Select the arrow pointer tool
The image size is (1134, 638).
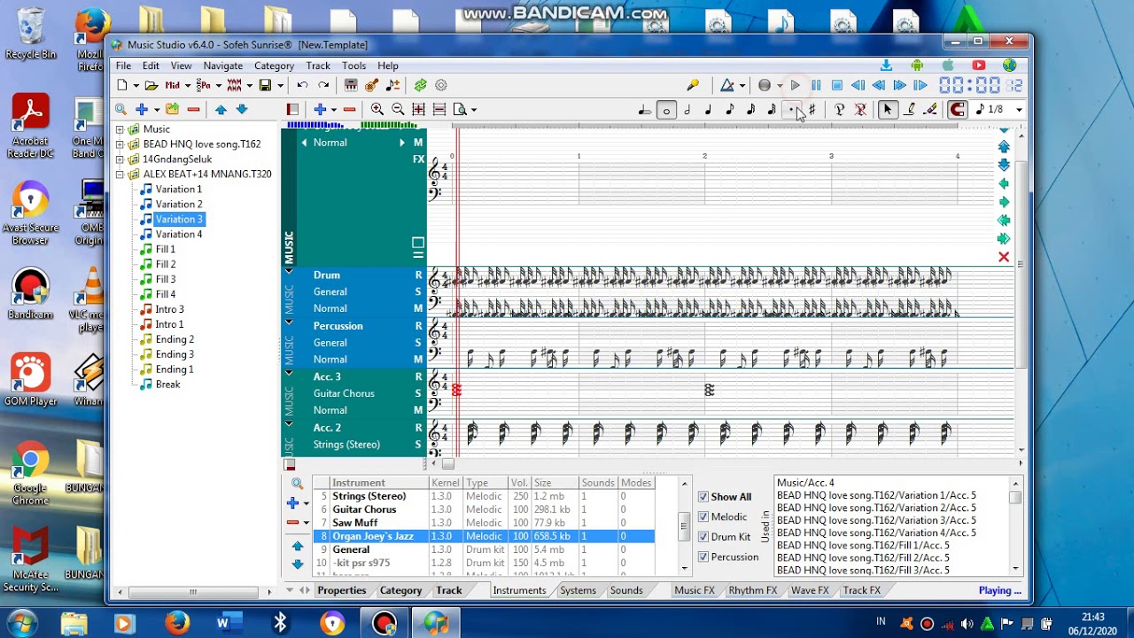tap(888, 110)
